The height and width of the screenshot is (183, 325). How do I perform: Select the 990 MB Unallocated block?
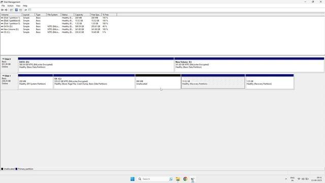(x=158, y=82)
